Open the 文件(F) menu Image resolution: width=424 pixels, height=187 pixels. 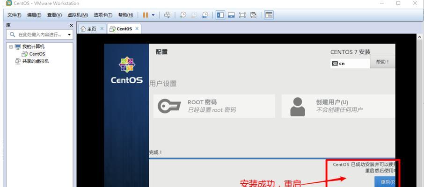(x=14, y=15)
